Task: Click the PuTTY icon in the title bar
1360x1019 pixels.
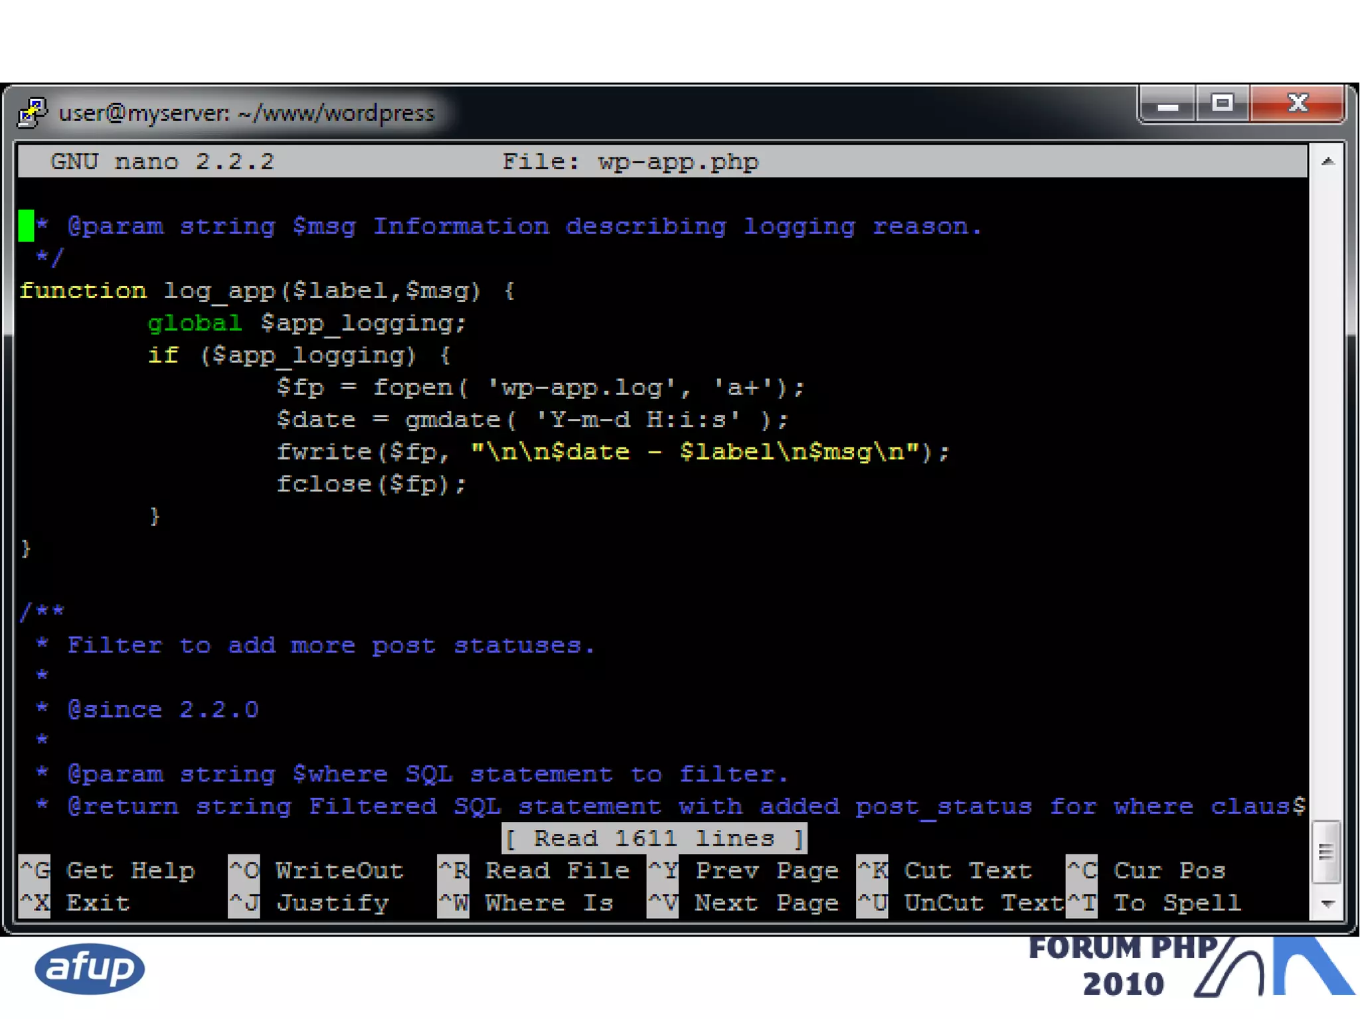Action: pyautogui.click(x=32, y=113)
